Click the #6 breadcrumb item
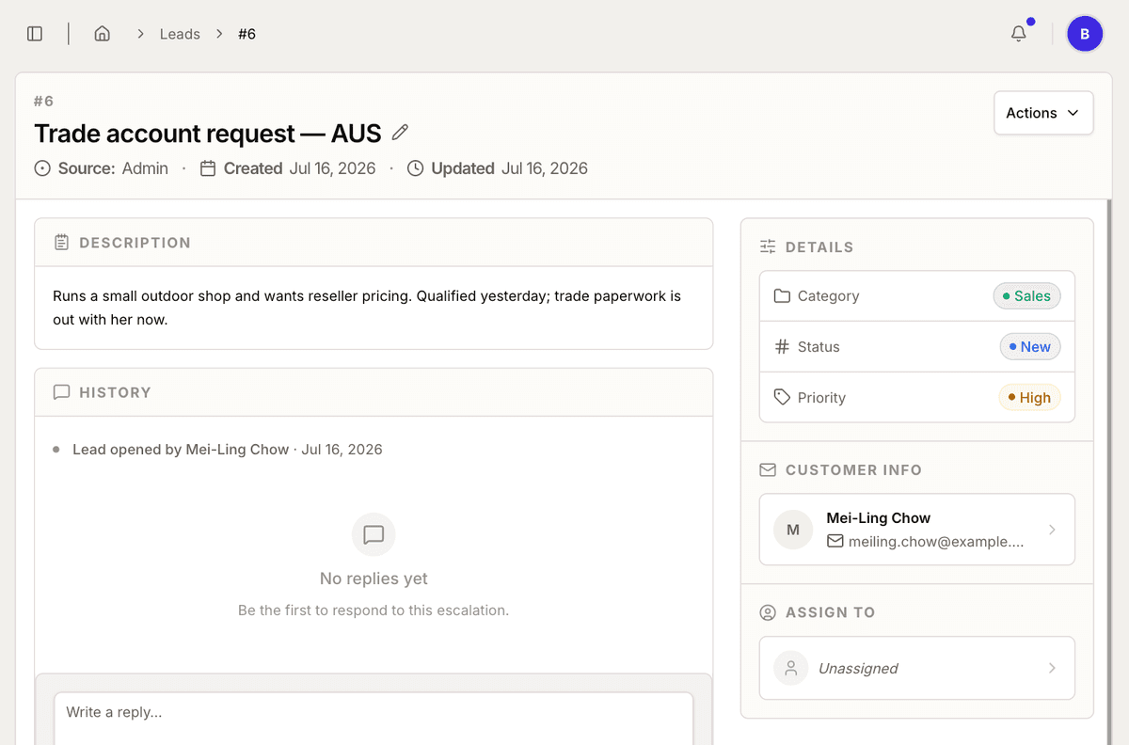Screen dimensions: 1129x745 click(246, 34)
